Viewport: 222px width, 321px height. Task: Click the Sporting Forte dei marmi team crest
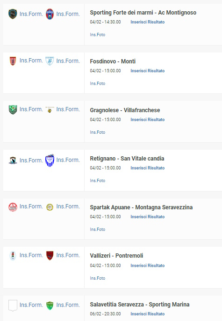[x=13, y=14]
